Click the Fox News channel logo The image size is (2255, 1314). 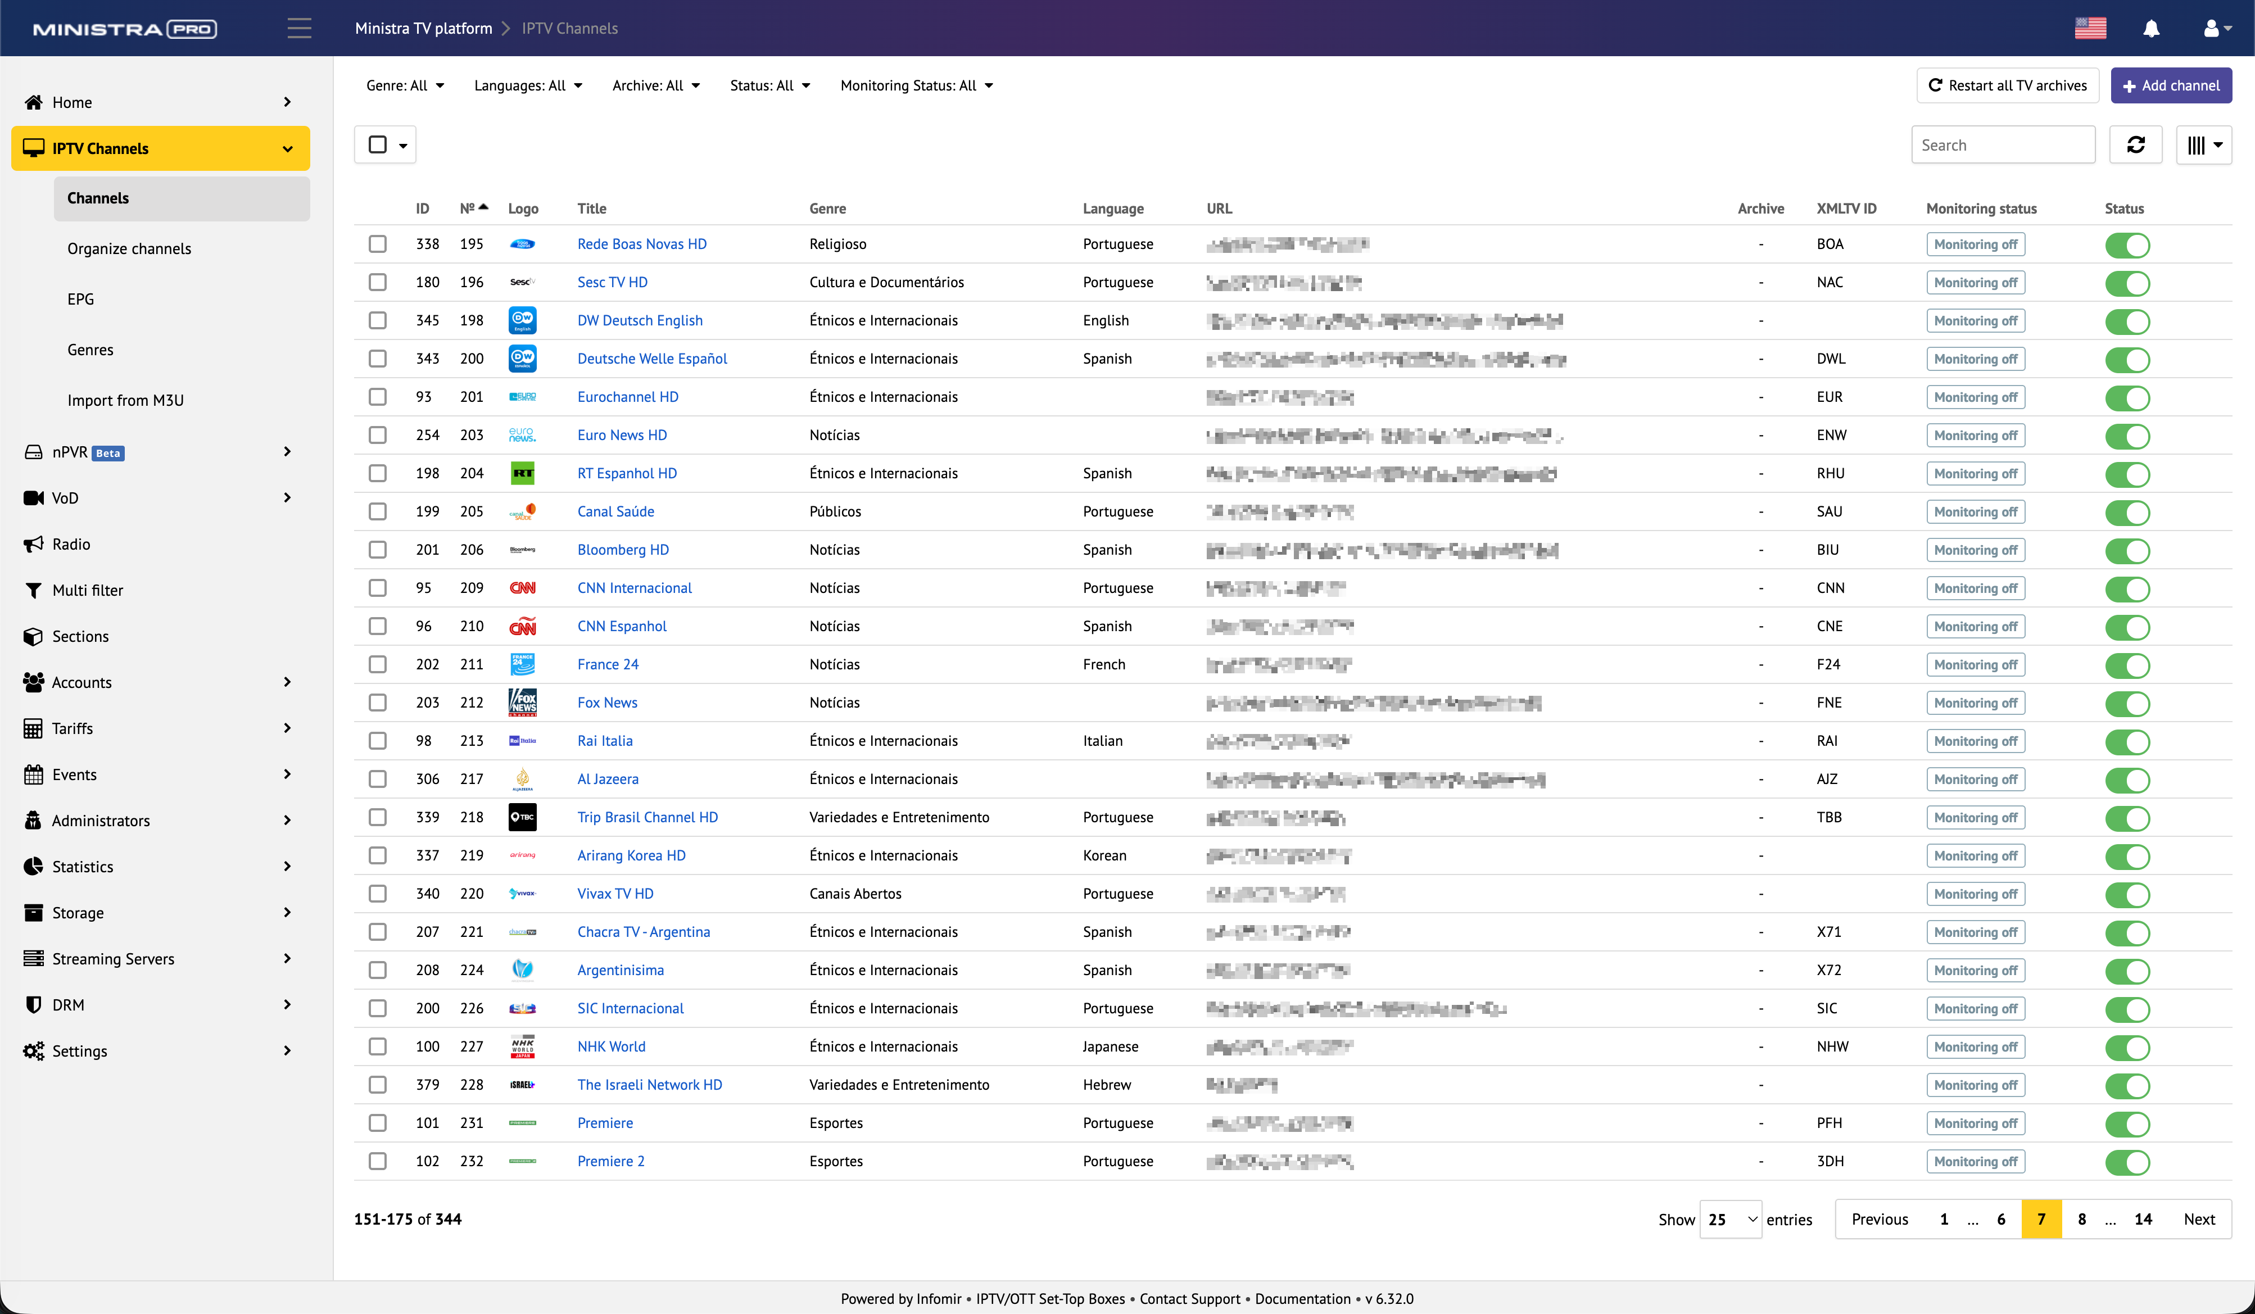(523, 702)
